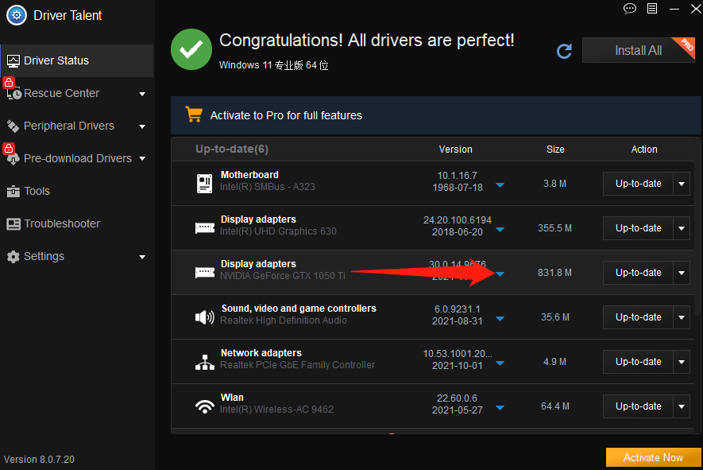Click Up-to-date button for Realtek High Definition Audio

pyautogui.click(x=638, y=317)
